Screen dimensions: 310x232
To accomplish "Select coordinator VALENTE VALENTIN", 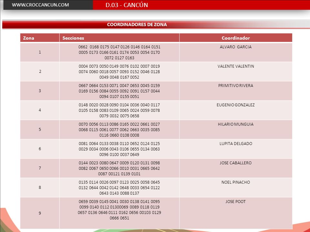I will click(236, 66).
